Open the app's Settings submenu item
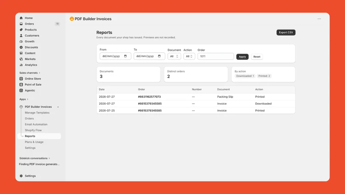The image size is (345, 194). point(30,148)
